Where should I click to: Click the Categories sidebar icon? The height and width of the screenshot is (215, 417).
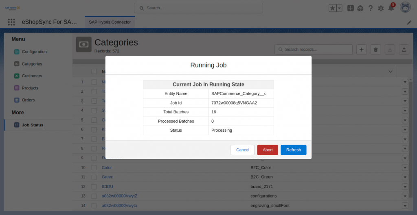[16, 64]
